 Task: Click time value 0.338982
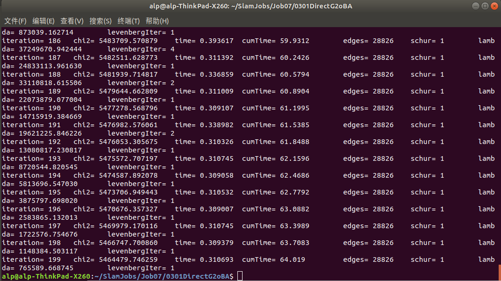pyautogui.click(x=217, y=125)
